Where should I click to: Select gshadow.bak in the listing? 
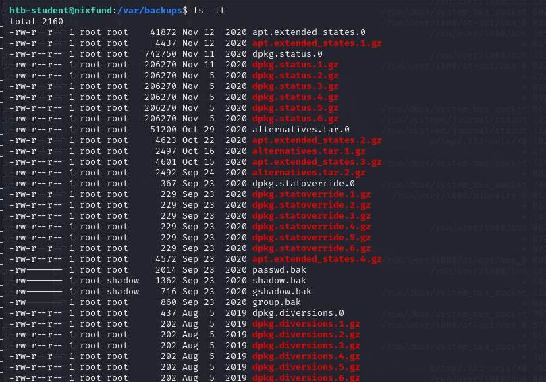coord(282,291)
